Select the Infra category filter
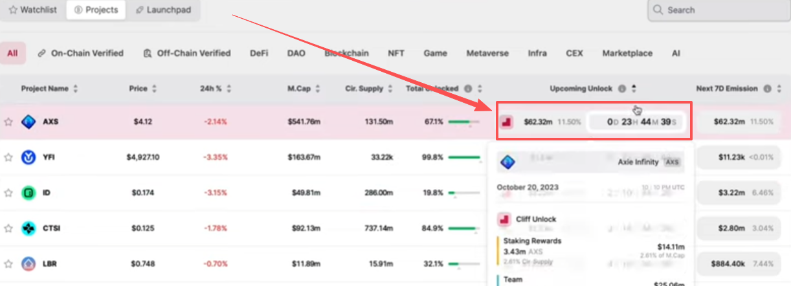The image size is (791, 286). [537, 54]
